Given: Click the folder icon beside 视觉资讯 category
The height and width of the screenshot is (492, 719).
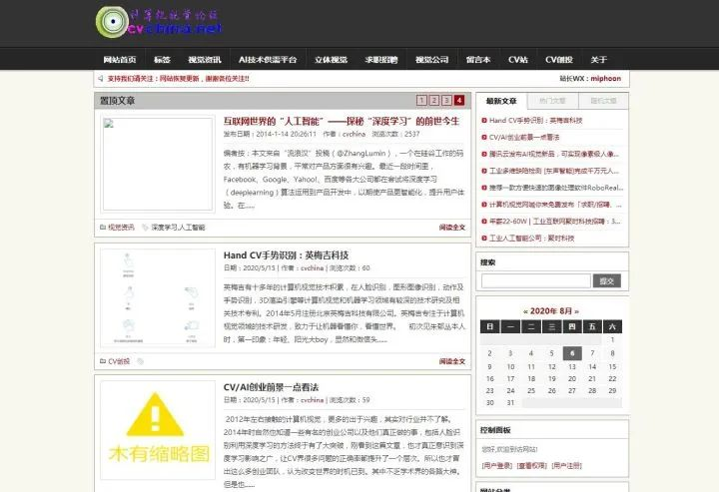Looking at the screenshot, I should (103, 227).
